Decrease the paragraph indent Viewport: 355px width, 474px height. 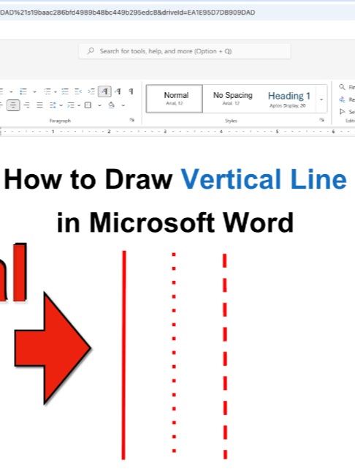click(x=78, y=91)
